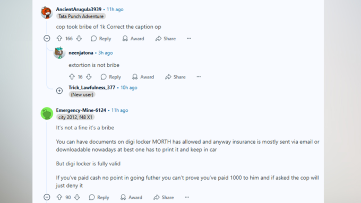The height and width of the screenshot is (203, 361).
Task: Upvote AncientArugula3939's comment
Action: pos(59,38)
